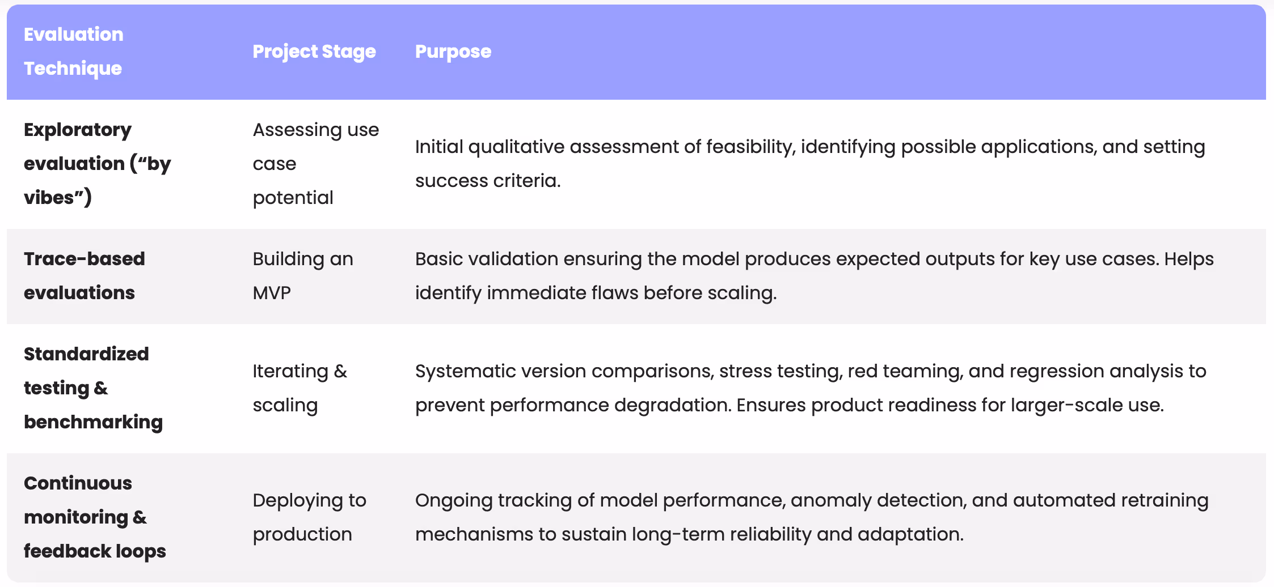1274x587 pixels.
Task: Select the Exploratory evaluation "by vibes" cell
Action: [x=97, y=164]
